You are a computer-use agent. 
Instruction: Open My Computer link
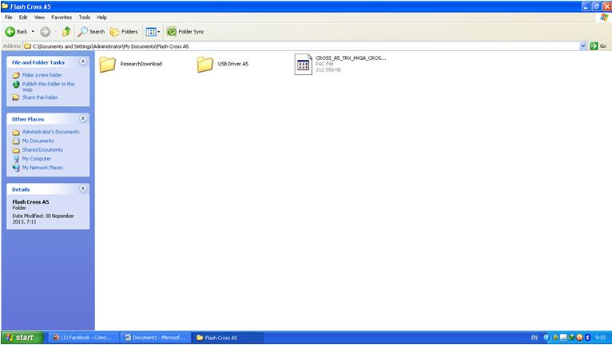tap(36, 159)
